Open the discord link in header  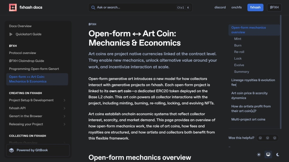[x=220, y=7]
